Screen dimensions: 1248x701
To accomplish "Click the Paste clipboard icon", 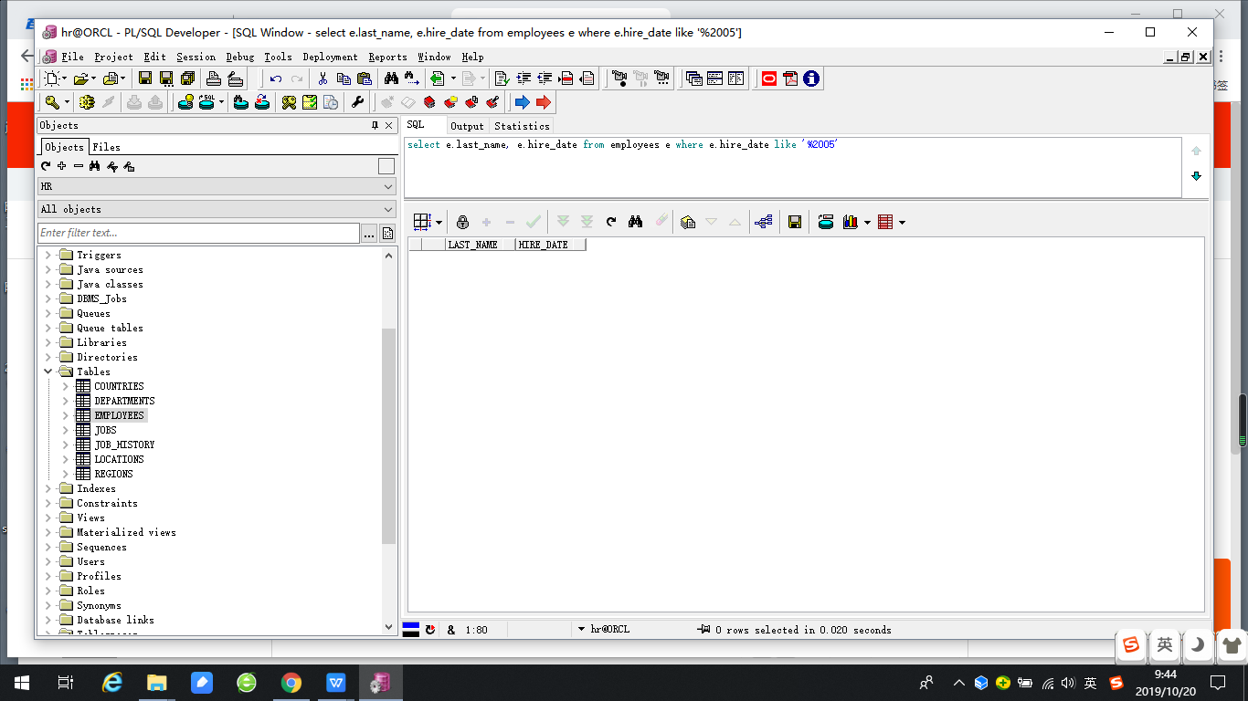I will point(365,78).
